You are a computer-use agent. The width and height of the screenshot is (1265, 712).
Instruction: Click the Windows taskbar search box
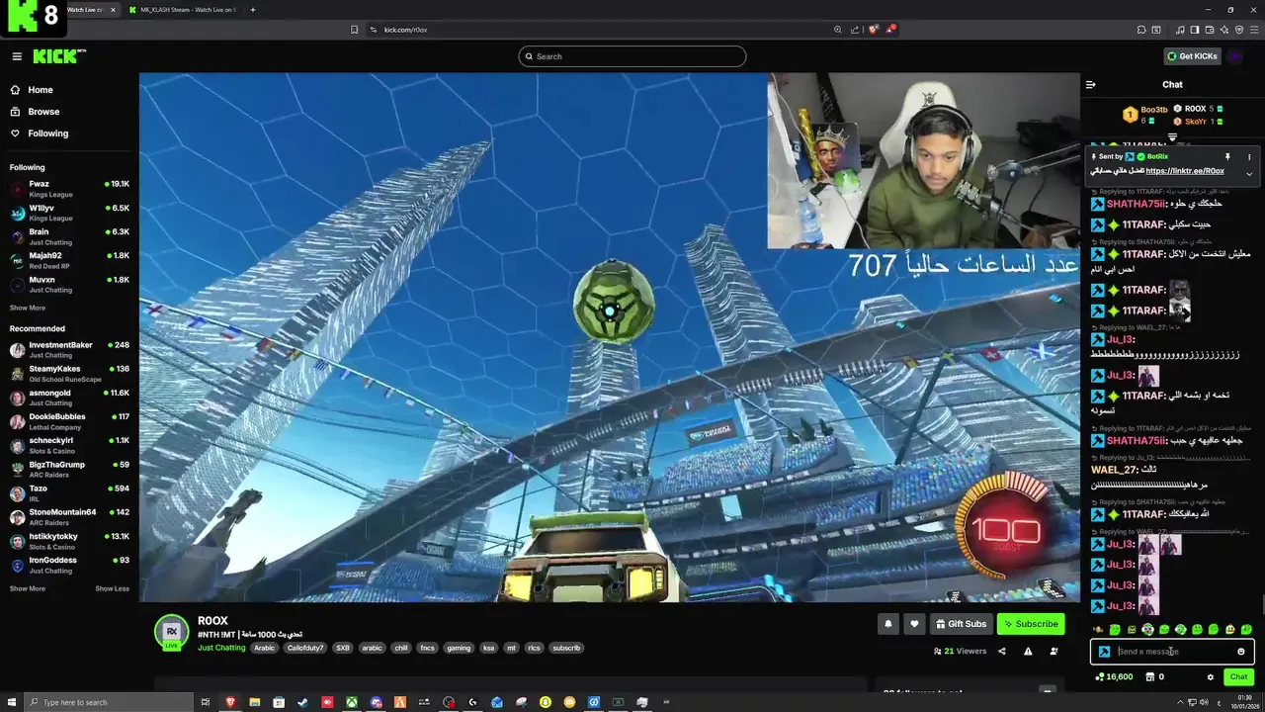click(109, 702)
